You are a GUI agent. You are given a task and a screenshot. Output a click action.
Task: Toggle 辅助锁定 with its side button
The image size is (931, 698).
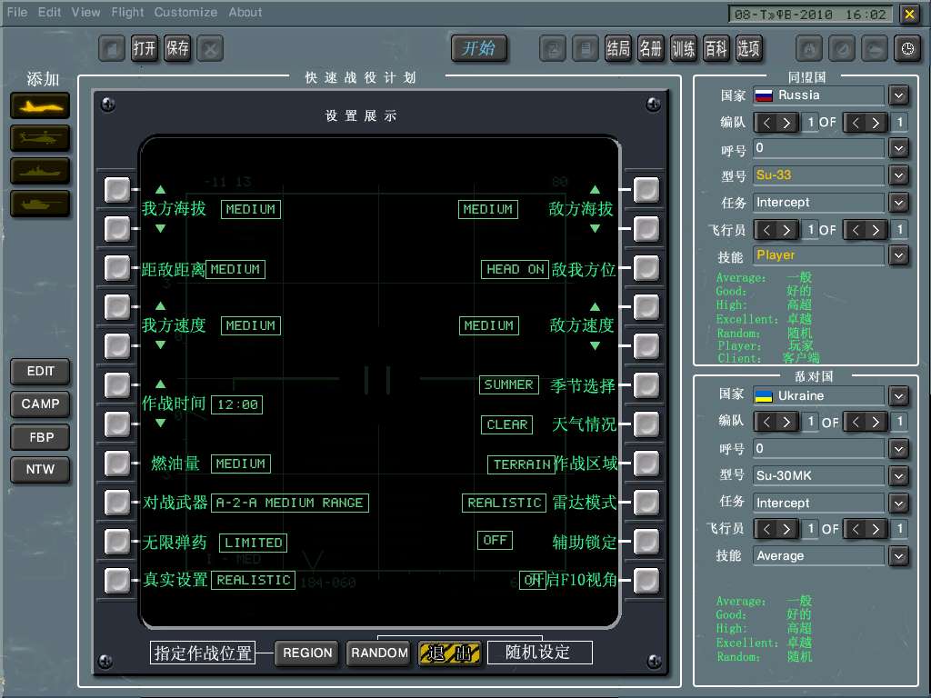(646, 542)
